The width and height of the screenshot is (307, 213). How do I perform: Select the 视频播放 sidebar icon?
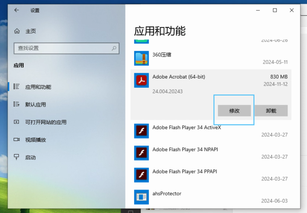point(16,140)
